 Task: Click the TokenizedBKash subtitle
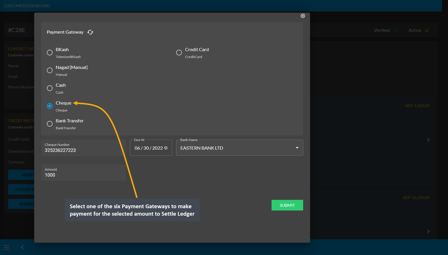(68, 57)
